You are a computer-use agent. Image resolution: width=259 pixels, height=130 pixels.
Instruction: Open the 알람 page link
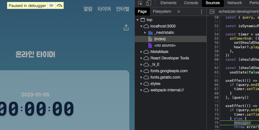click(88, 9)
